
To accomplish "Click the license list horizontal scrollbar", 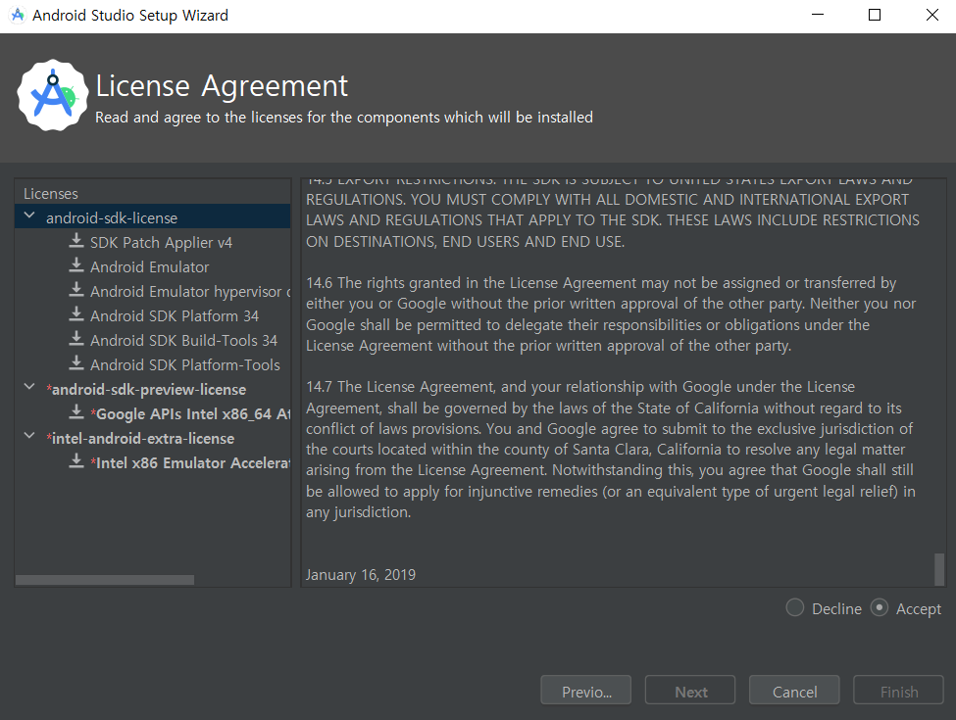I will (105, 580).
